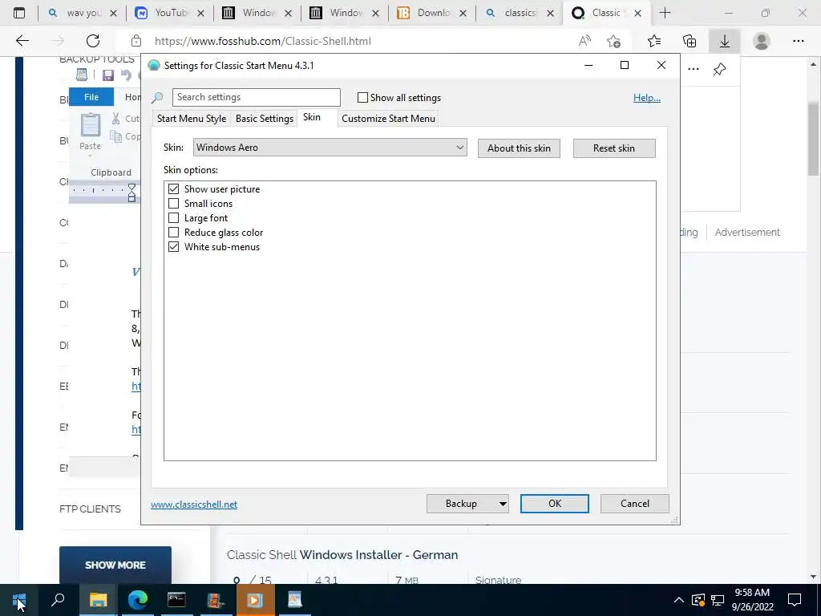
Task: Click the magnifier icon beside Search settings
Action: 157,97
